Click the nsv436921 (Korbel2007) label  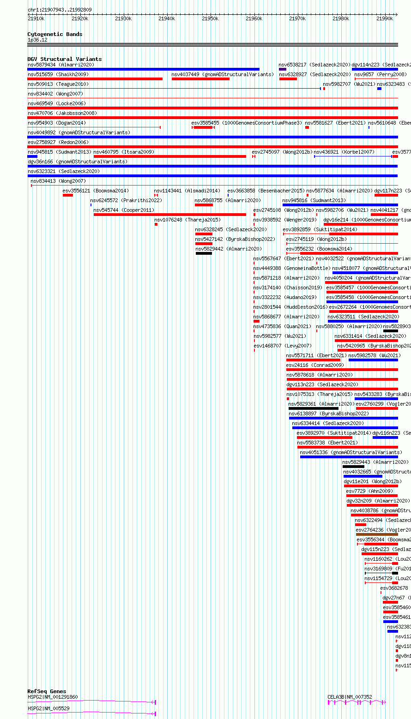pyautogui.click(x=345, y=152)
